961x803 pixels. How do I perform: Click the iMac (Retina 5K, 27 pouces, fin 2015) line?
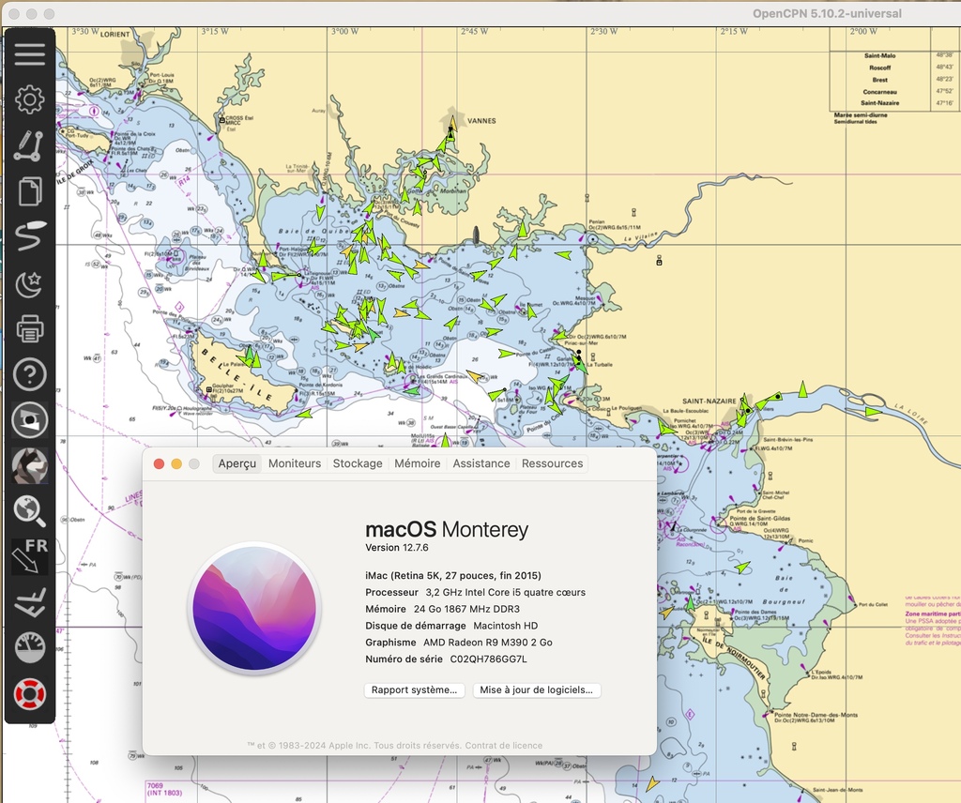pos(453,576)
